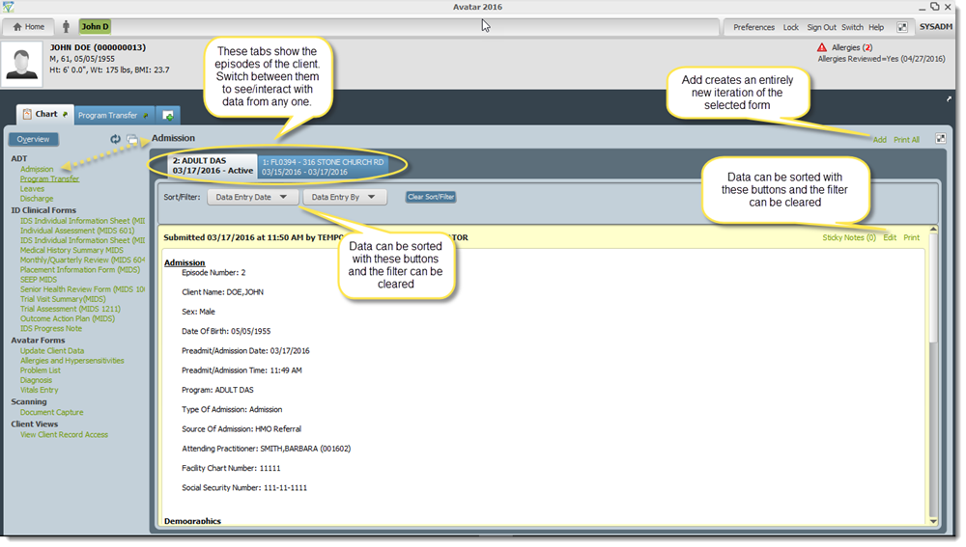Image resolution: width=966 pixels, height=547 pixels.
Task: Open Allergies and Hypersensitivities form
Action: tap(72, 361)
